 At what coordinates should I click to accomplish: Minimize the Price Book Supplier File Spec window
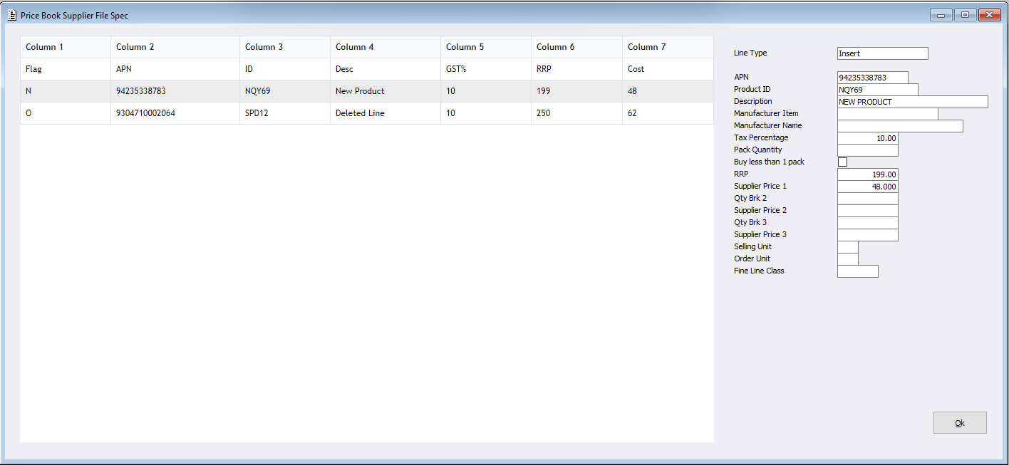tap(941, 15)
